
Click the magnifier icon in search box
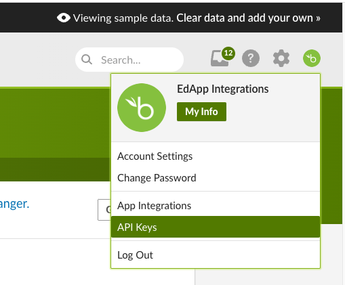click(87, 60)
